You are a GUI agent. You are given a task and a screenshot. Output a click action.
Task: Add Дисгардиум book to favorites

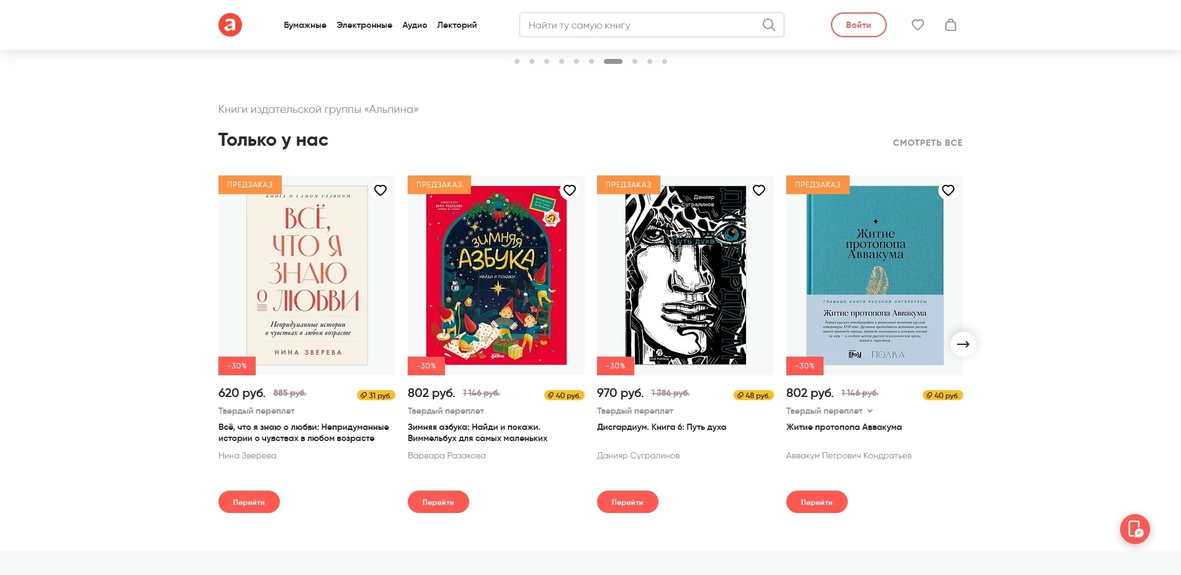click(x=759, y=190)
